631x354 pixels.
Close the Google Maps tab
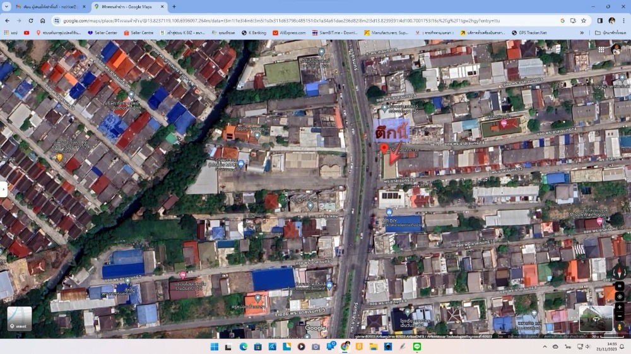point(162,6)
